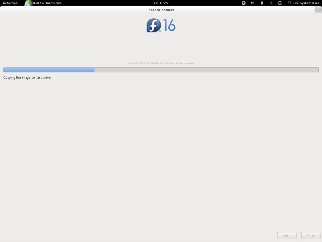
Task: Open the Live System User menu
Action: [x=304, y=3]
